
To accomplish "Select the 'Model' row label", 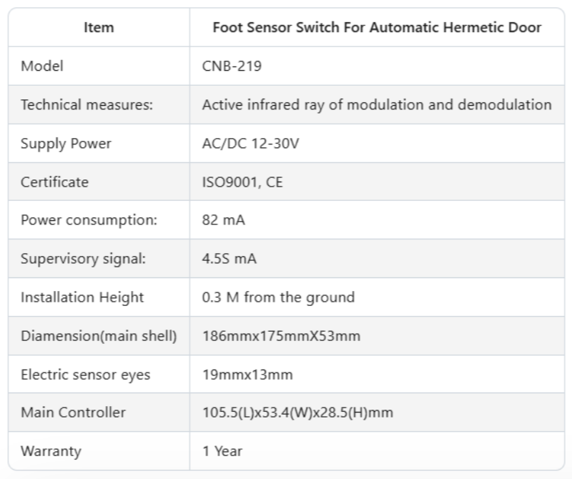I will point(42,66).
